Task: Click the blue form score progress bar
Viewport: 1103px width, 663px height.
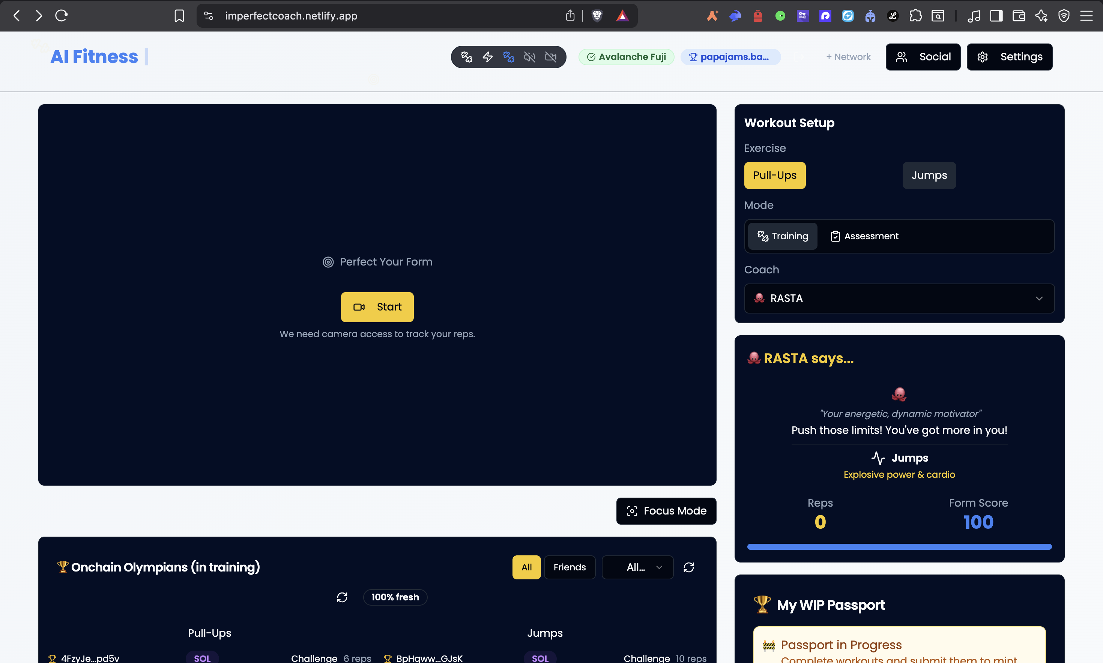Action: point(899,546)
